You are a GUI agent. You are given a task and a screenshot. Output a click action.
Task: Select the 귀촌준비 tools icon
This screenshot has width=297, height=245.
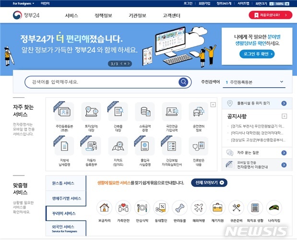(x=236, y=208)
